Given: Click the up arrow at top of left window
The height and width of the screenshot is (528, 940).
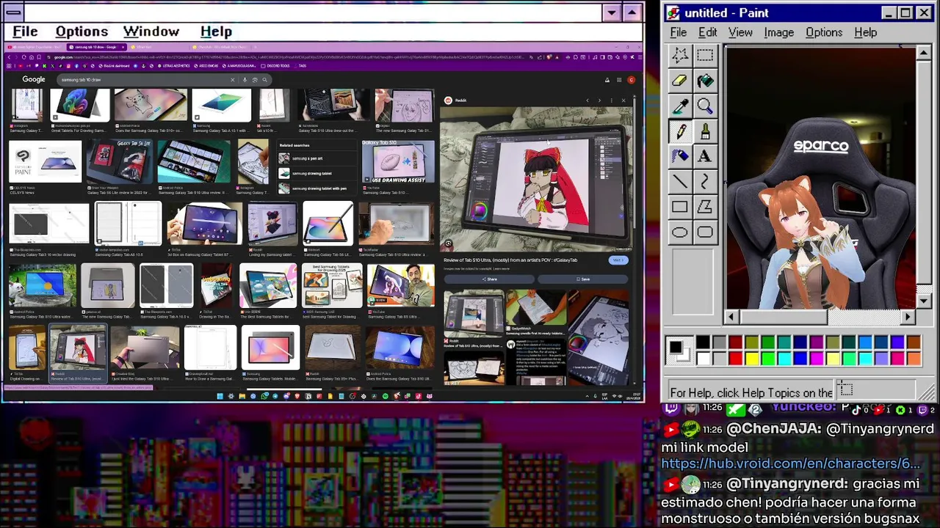Looking at the screenshot, I should click(x=632, y=12).
